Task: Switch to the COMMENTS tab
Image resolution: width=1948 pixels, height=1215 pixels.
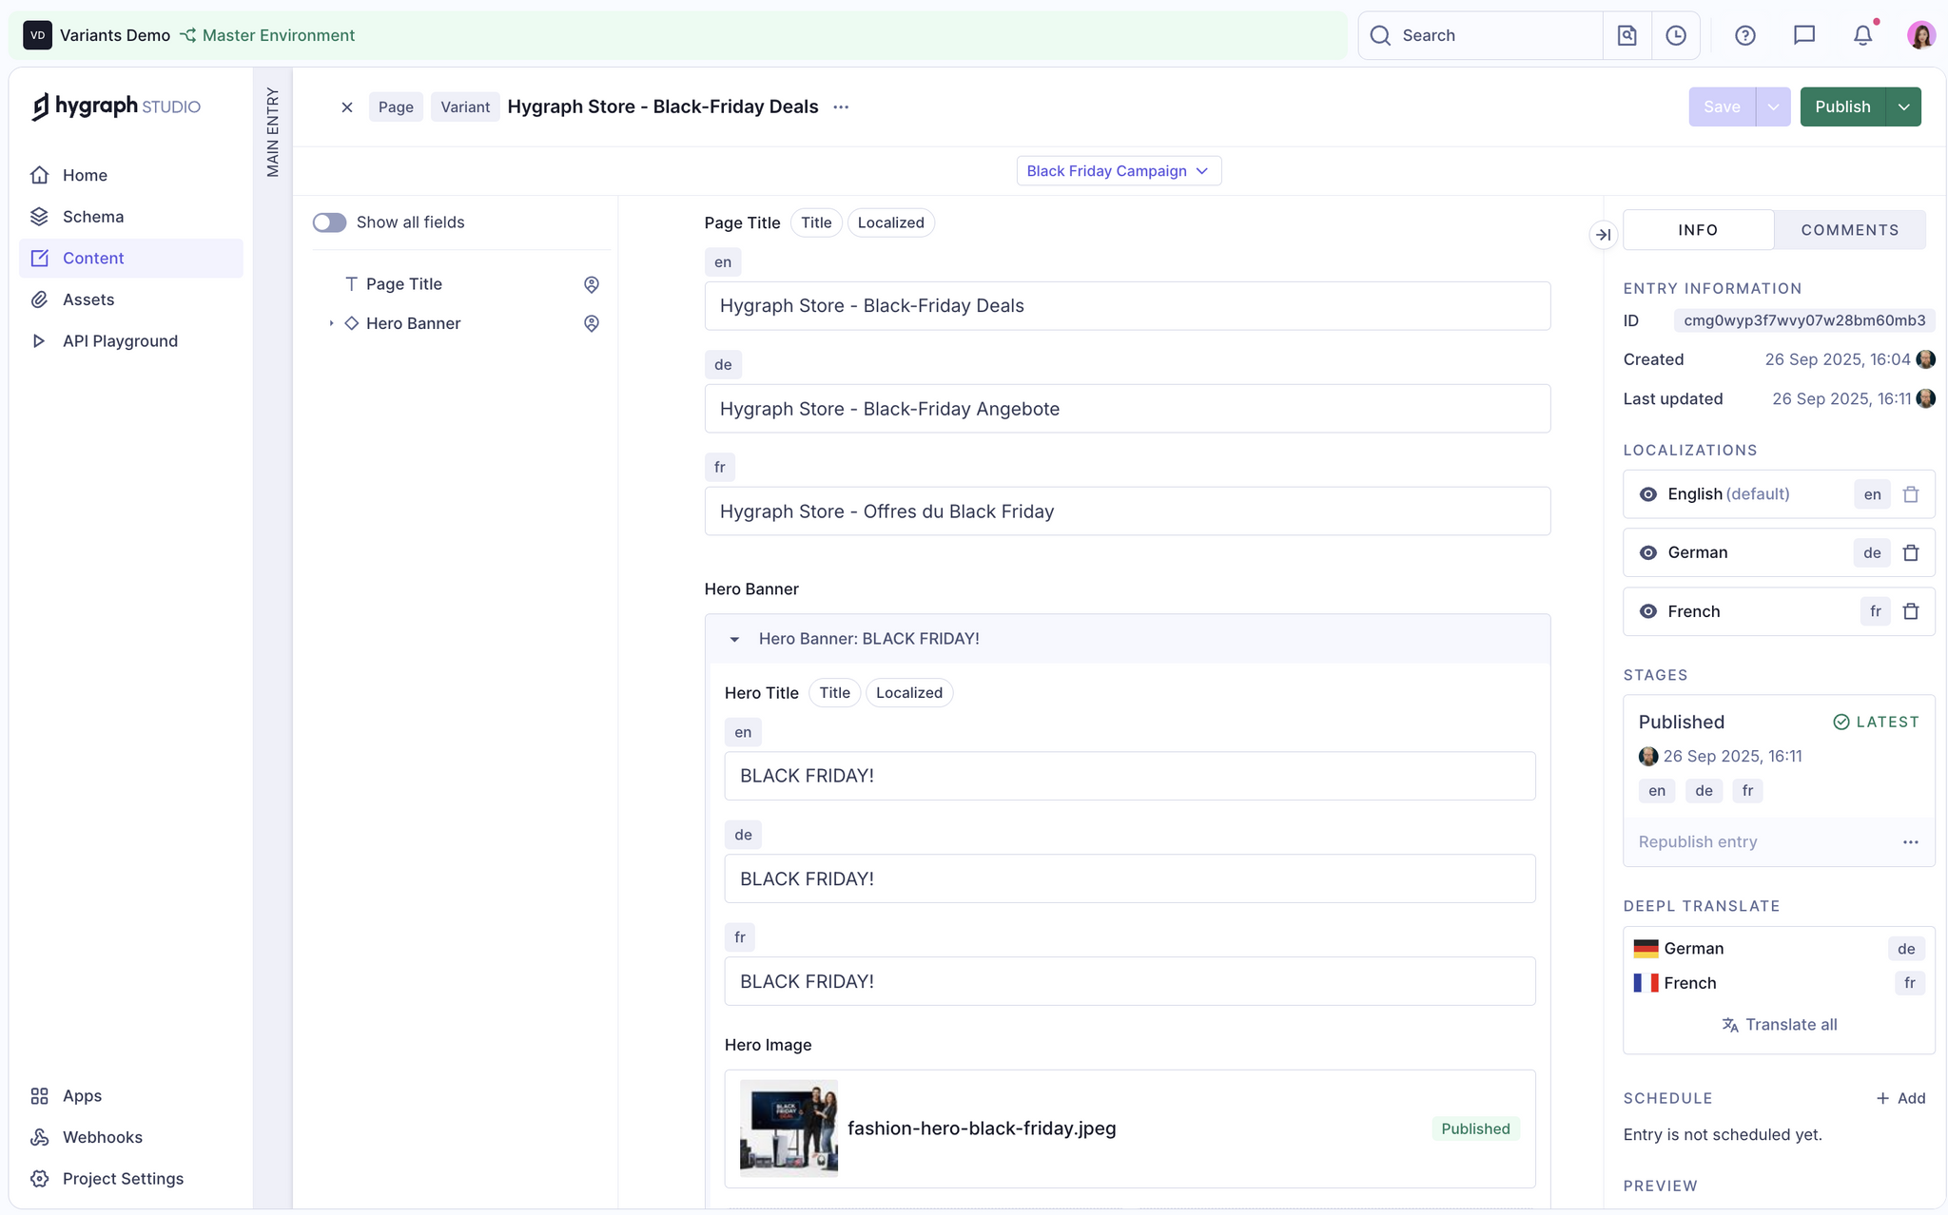Action: point(1849,229)
